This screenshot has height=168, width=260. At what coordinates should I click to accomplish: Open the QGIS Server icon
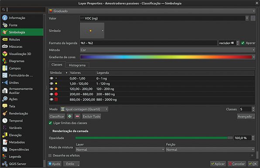click(x=5, y=164)
